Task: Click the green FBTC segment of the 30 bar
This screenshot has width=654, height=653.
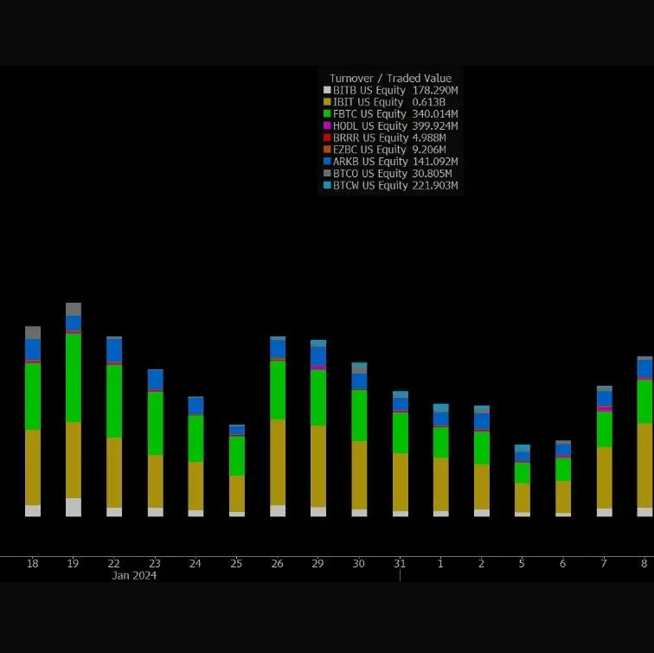Action: [359, 416]
